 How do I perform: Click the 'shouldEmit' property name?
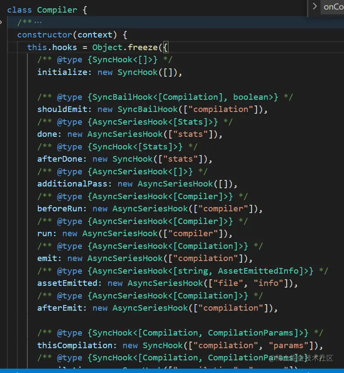[x=62, y=109]
